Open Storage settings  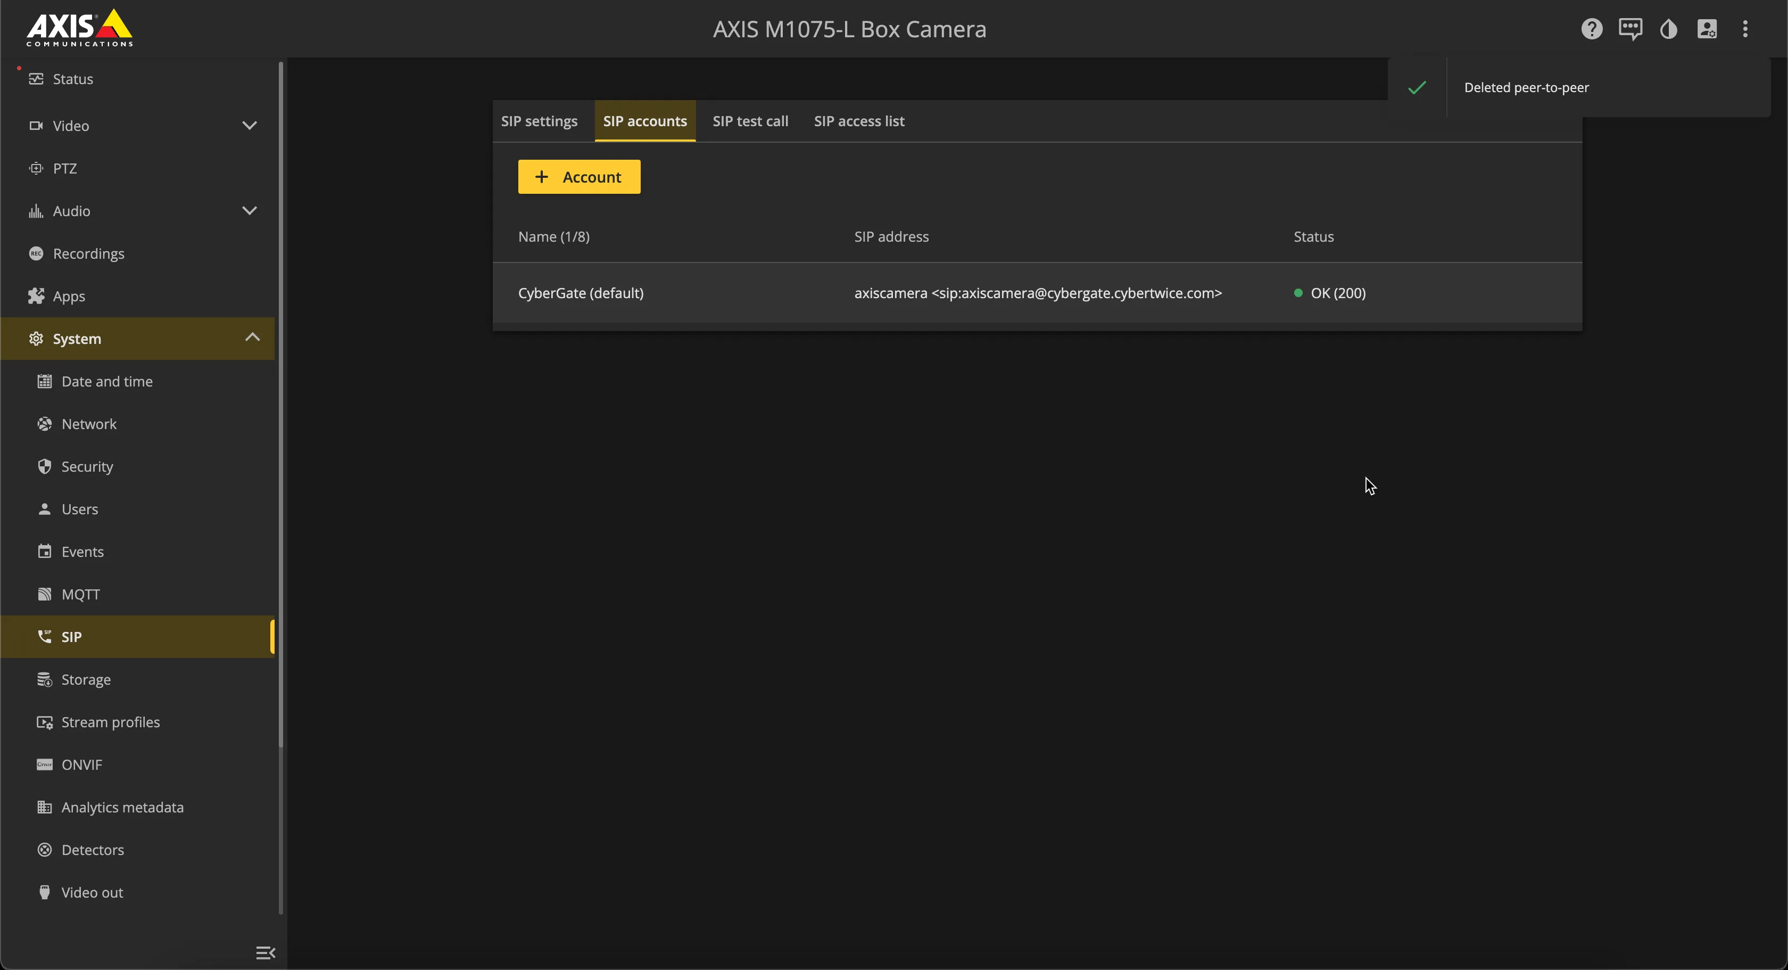coord(137,679)
